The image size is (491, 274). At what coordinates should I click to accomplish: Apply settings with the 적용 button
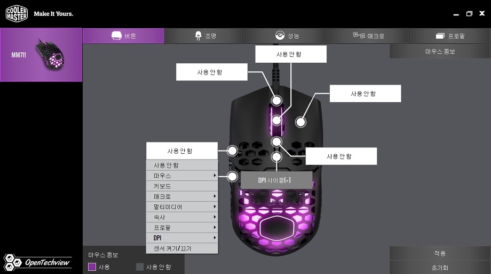[440, 253]
